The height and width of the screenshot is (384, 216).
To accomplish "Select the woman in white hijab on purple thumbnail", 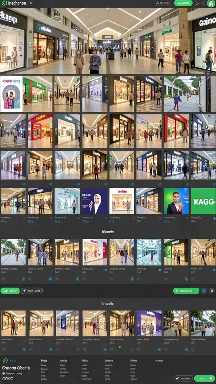I will coord(95,201).
